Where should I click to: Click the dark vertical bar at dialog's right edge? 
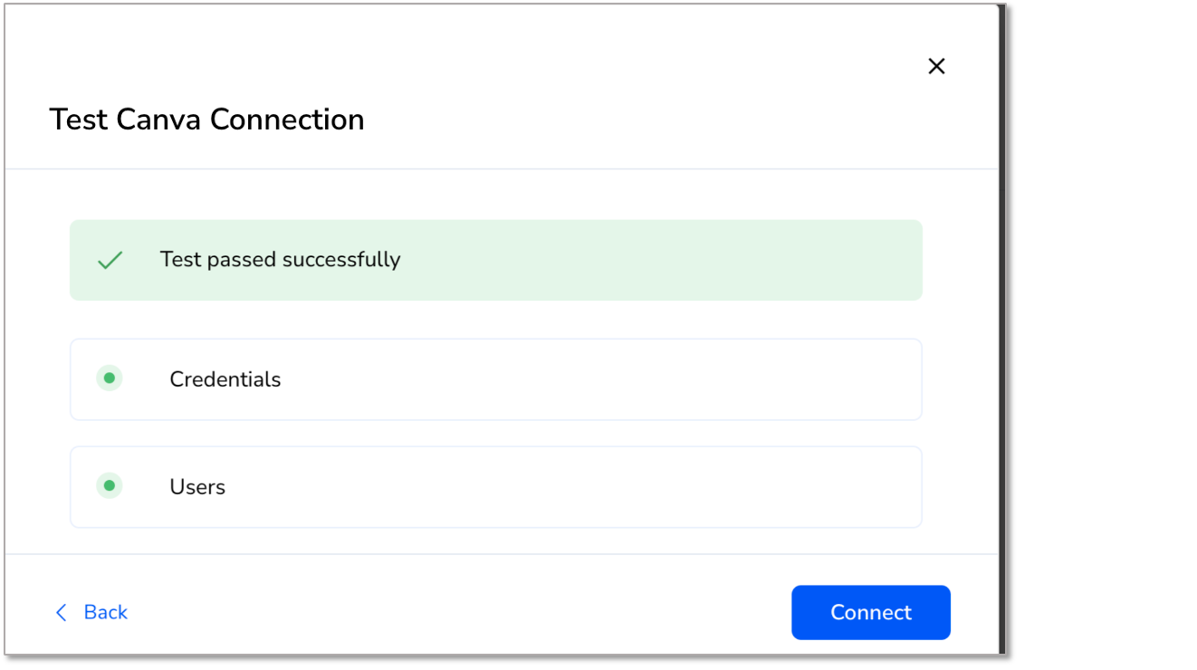click(1002, 330)
